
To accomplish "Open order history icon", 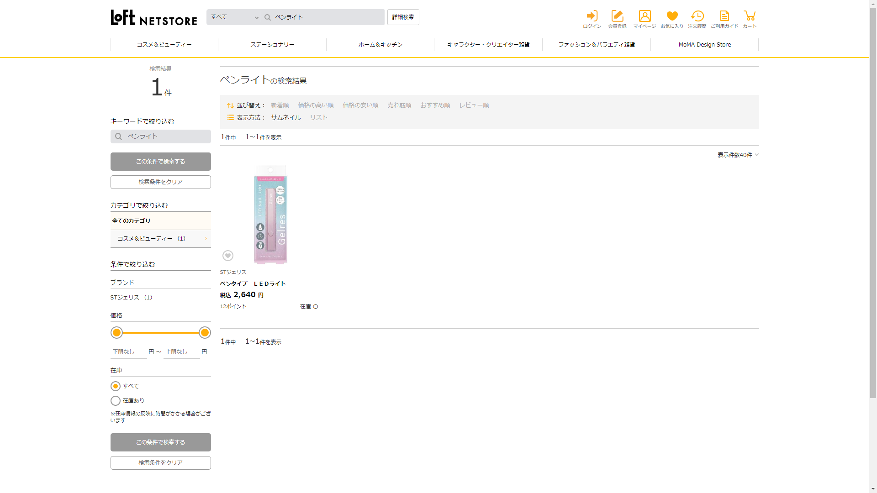I will [697, 16].
